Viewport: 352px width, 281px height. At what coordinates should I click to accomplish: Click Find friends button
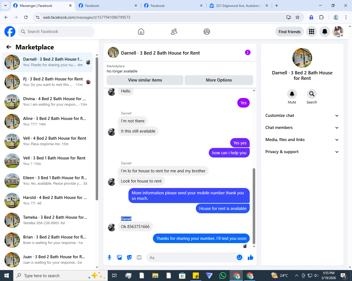click(290, 32)
